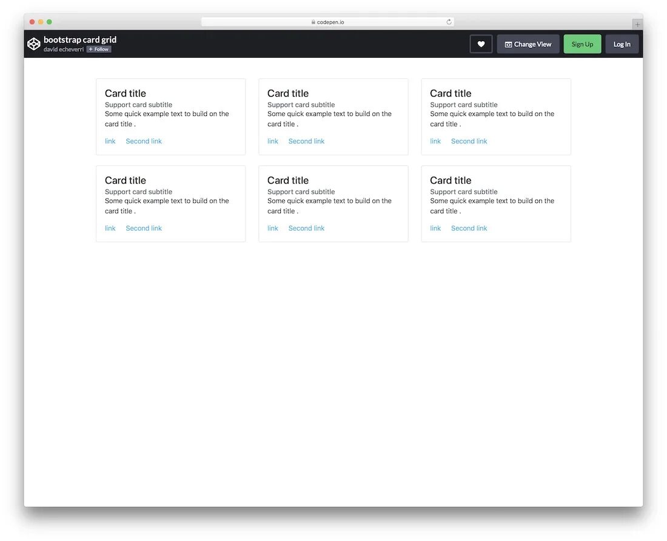Image resolution: width=667 pixels, height=541 pixels.
Task: Click the browser reload icon
Action: pyautogui.click(x=449, y=22)
